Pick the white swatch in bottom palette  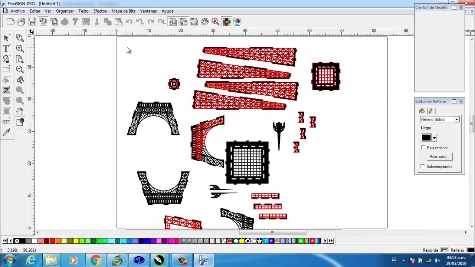35,241
